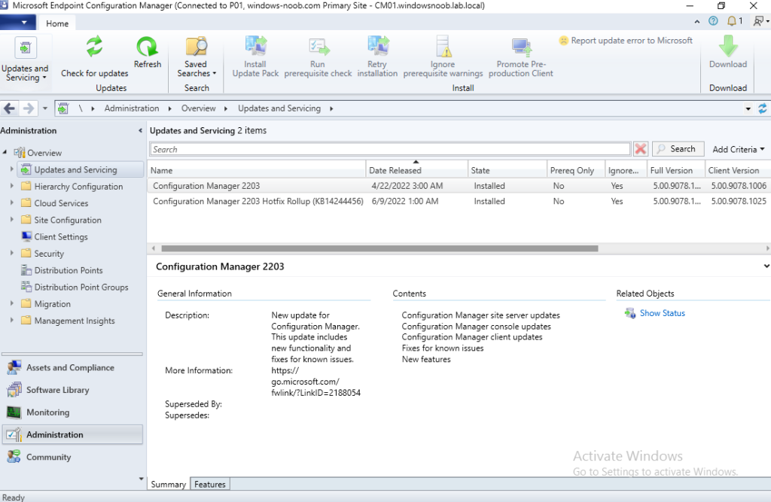771x502 pixels.
Task: Run prerequisite check icon
Action: [x=318, y=47]
